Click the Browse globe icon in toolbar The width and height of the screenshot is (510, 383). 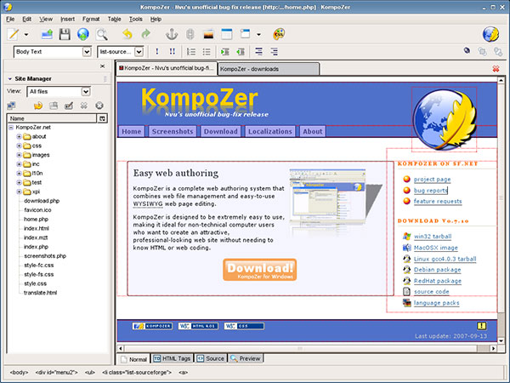[x=82, y=35]
